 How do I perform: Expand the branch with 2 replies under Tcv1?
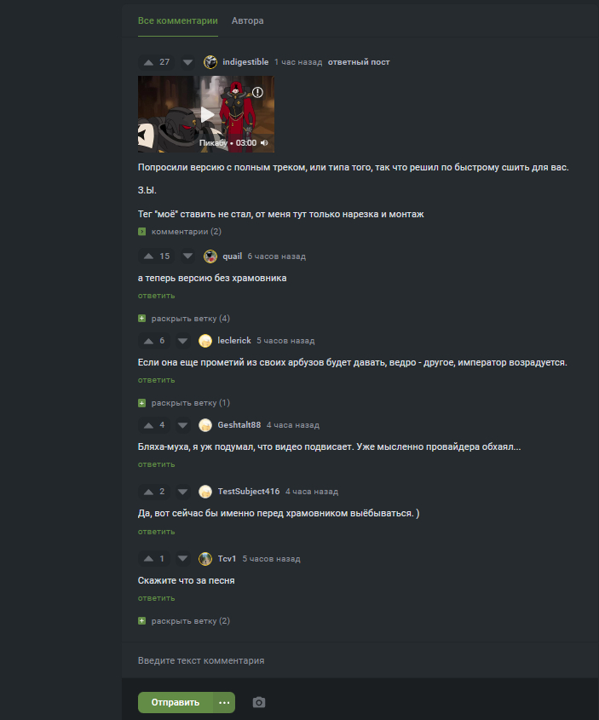tap(184, 621)
